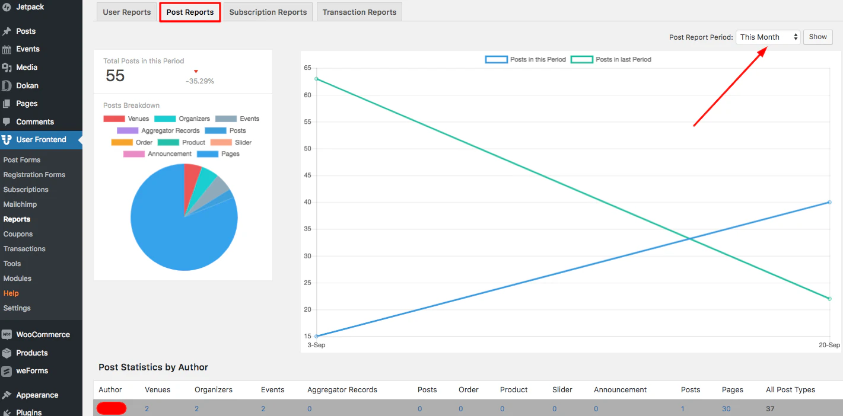Open Post Forms submenu link
843x416 pixels.
22,160
